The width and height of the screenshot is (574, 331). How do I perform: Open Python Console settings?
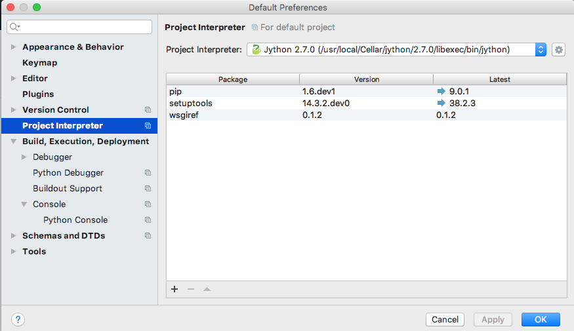pyautogui.click(x=75, y=220)
